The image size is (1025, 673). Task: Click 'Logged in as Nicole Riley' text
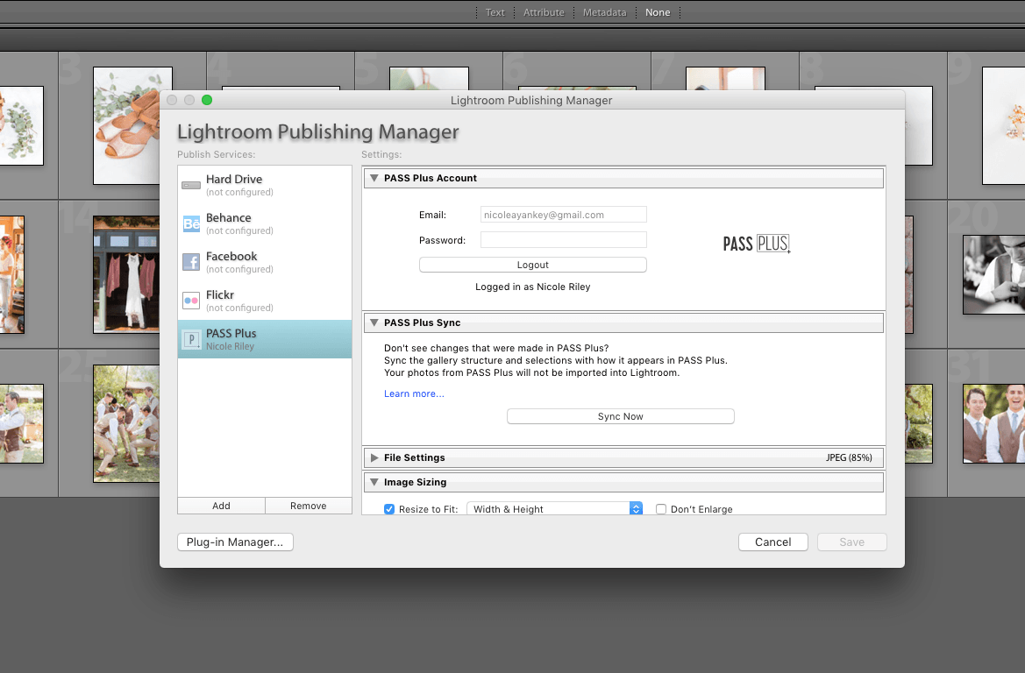pos(533,287)
